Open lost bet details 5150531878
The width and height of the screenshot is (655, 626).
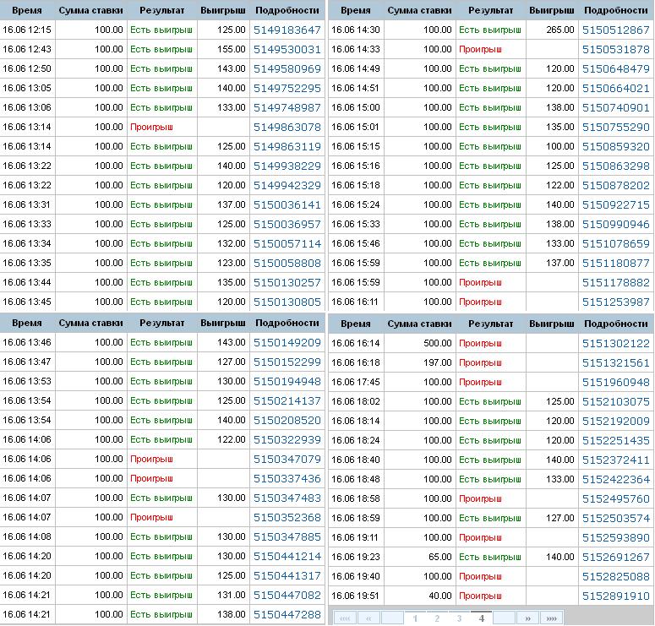click(616, 49)
